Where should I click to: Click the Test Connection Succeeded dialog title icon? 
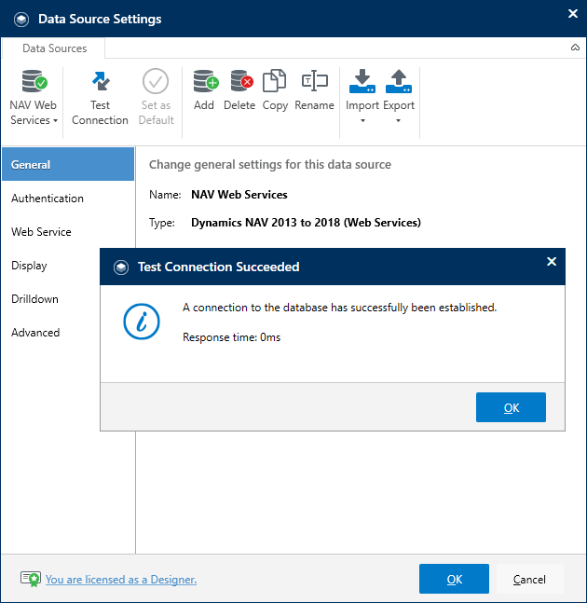(121, 267)
